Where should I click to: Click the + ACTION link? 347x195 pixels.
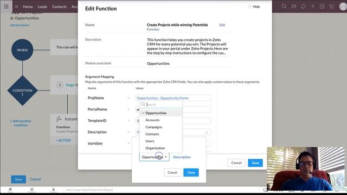pos(63,140)
